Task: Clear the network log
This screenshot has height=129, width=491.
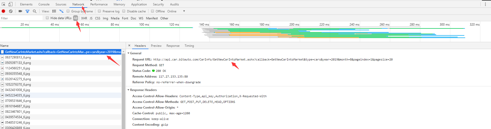Action: [x=11, y=11]
